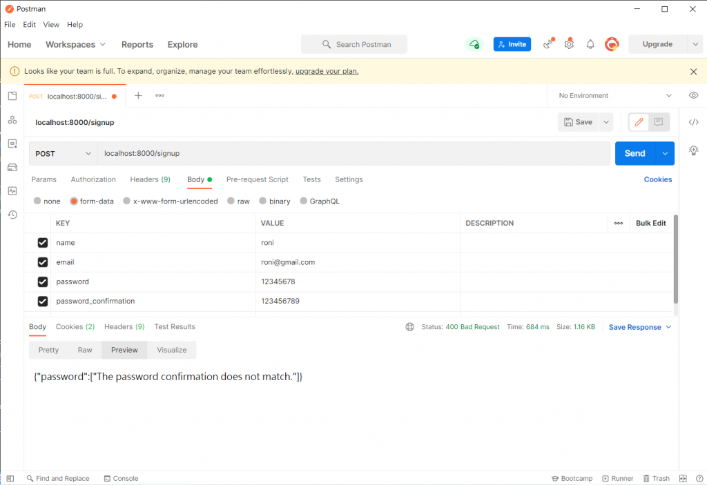
Task: Select the none body type
Action: pos(37,201)
